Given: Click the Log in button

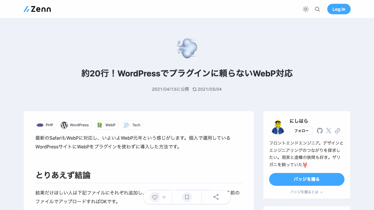Looking at the screenshot, I should point(339,9).
